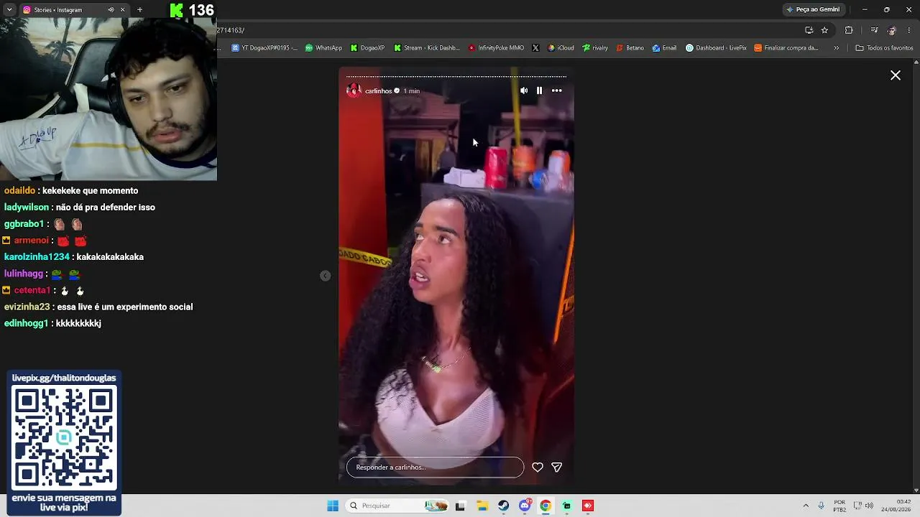
Task: Click the 'livepix.gg/thalitondouglas' text
Action: click(x=64, y=378)
